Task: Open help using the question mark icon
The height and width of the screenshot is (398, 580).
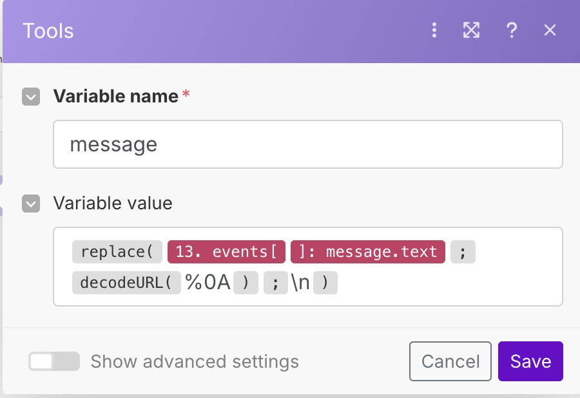Action: point(512,30)
